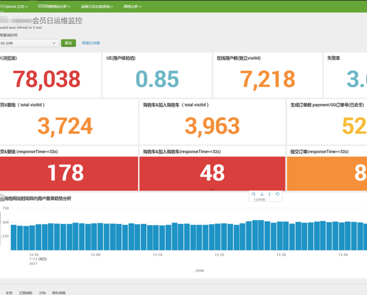Select the 0.85 user experience value
Viewport: 367px width, 295px height.
157,79
